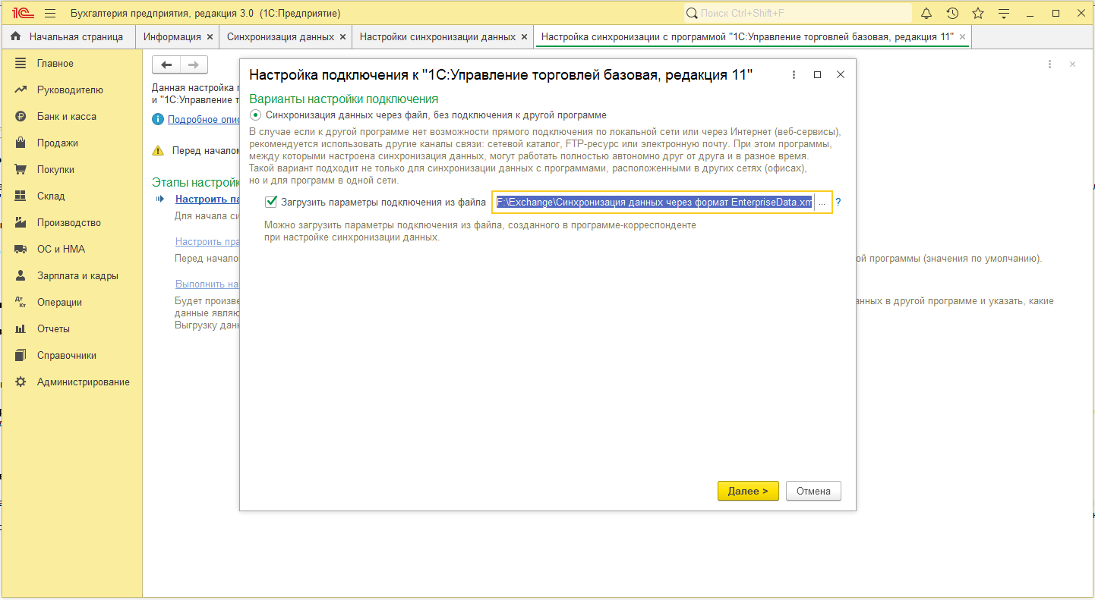
Task: Open the Администрирование section
Action: point(72,382)
